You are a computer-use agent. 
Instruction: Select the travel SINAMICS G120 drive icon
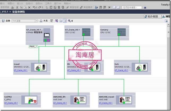pos(40,67)
